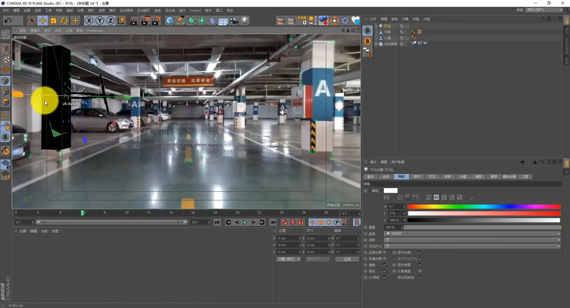Screen dimensions: 570x308
Task: Enable the 没有光照 (no illumination) checkbox
Action: click(x=385, y=253)
